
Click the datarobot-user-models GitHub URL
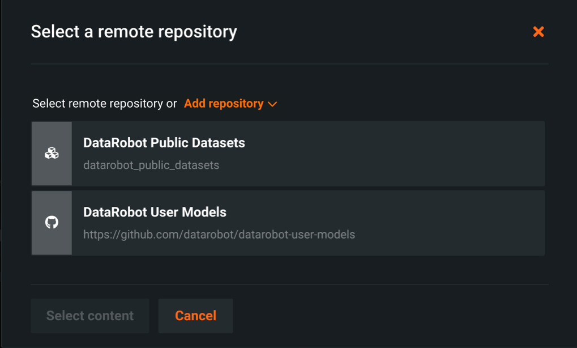point(219,235)
